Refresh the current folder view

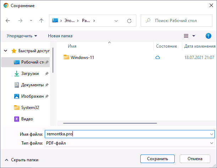coord(129,21)
